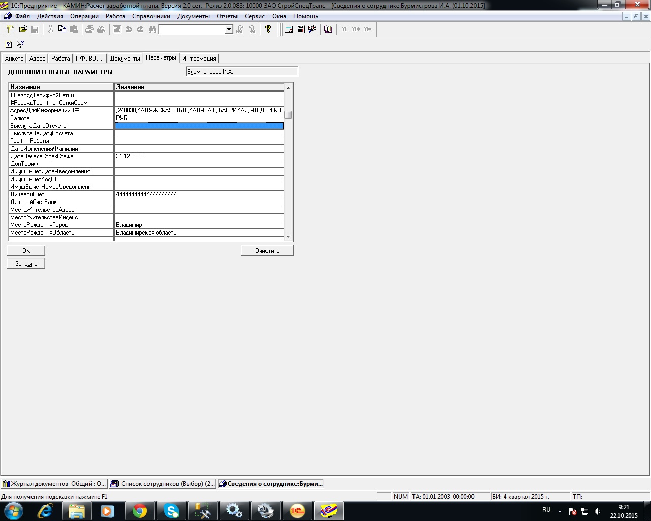The width and height of the screenshot is (651, 521).
Task: Open the Отчеты menu
Action: click(x=227, y=16)
